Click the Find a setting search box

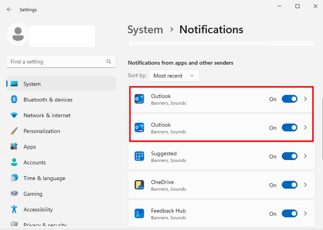click(x=61, y=62)
